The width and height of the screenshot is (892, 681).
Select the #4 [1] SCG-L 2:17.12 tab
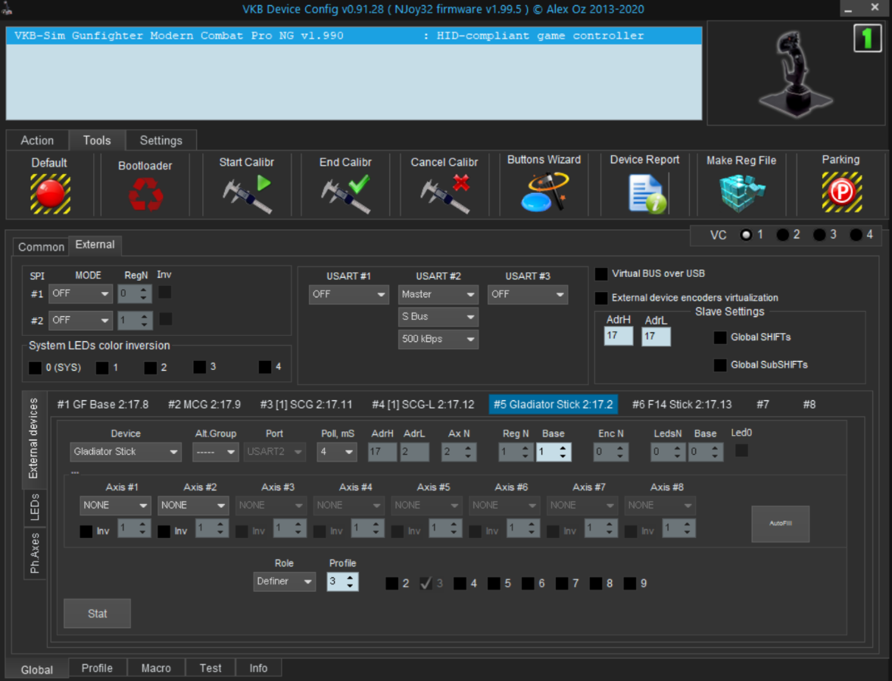tap(423, 405)
